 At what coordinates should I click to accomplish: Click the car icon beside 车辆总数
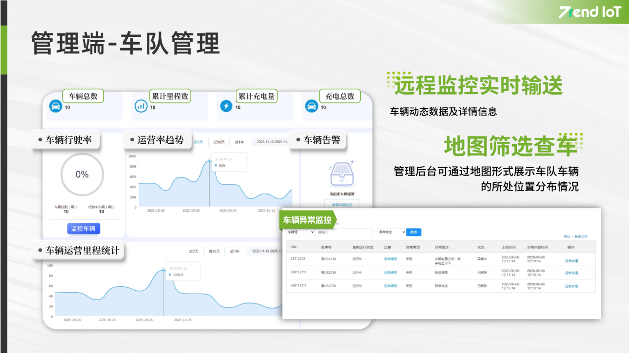56,106
